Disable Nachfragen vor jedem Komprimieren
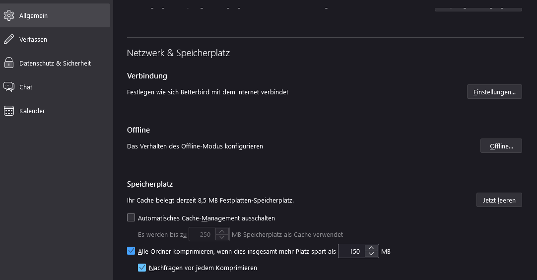This screenshot has height=280, width=537. 142,268
